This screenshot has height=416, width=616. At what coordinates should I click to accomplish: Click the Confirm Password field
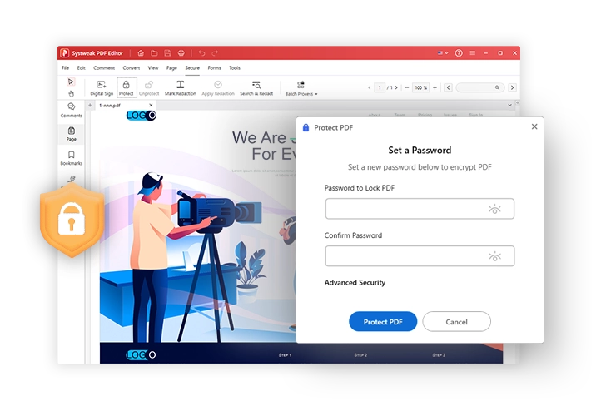tap(420, 256)
